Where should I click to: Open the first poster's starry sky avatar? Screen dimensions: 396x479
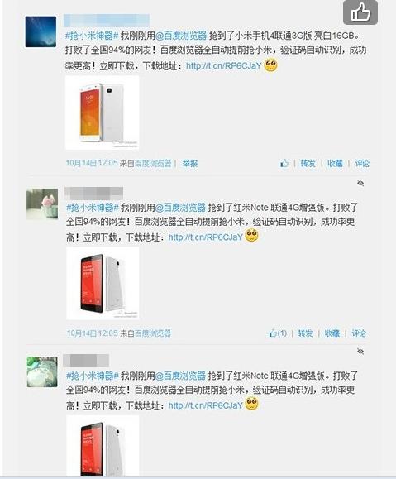point(41,31)
